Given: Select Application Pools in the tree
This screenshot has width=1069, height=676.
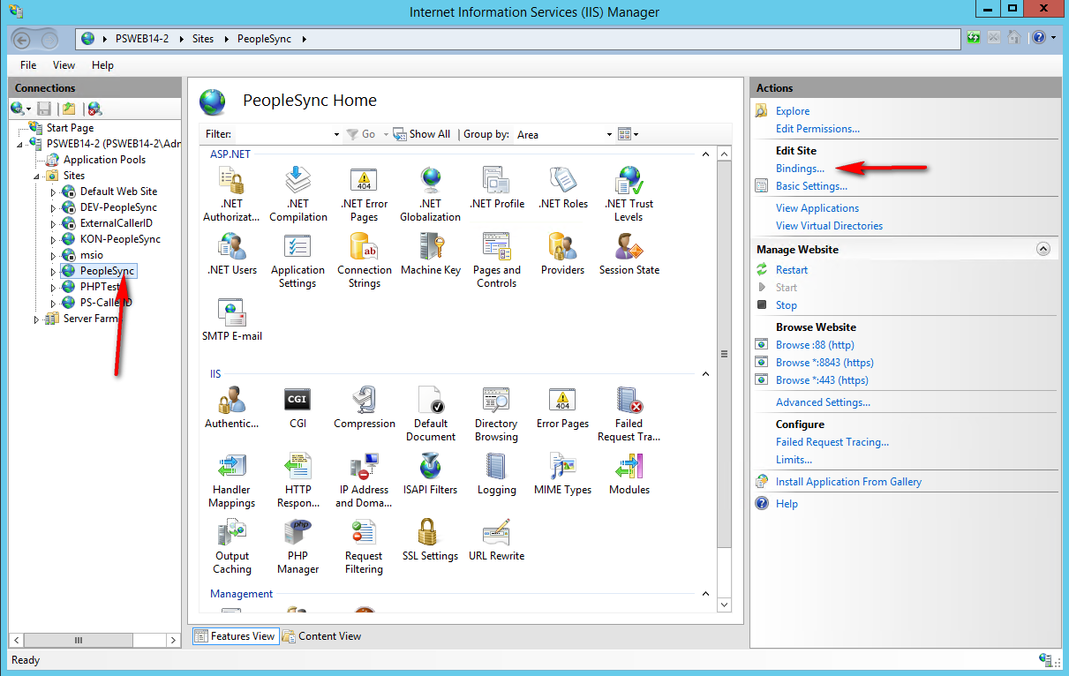Looking at the screenshot, I should click(104, 160).
